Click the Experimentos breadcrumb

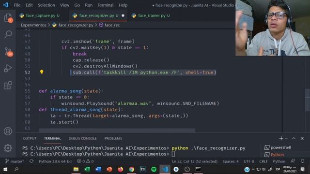tap(33, 25)
